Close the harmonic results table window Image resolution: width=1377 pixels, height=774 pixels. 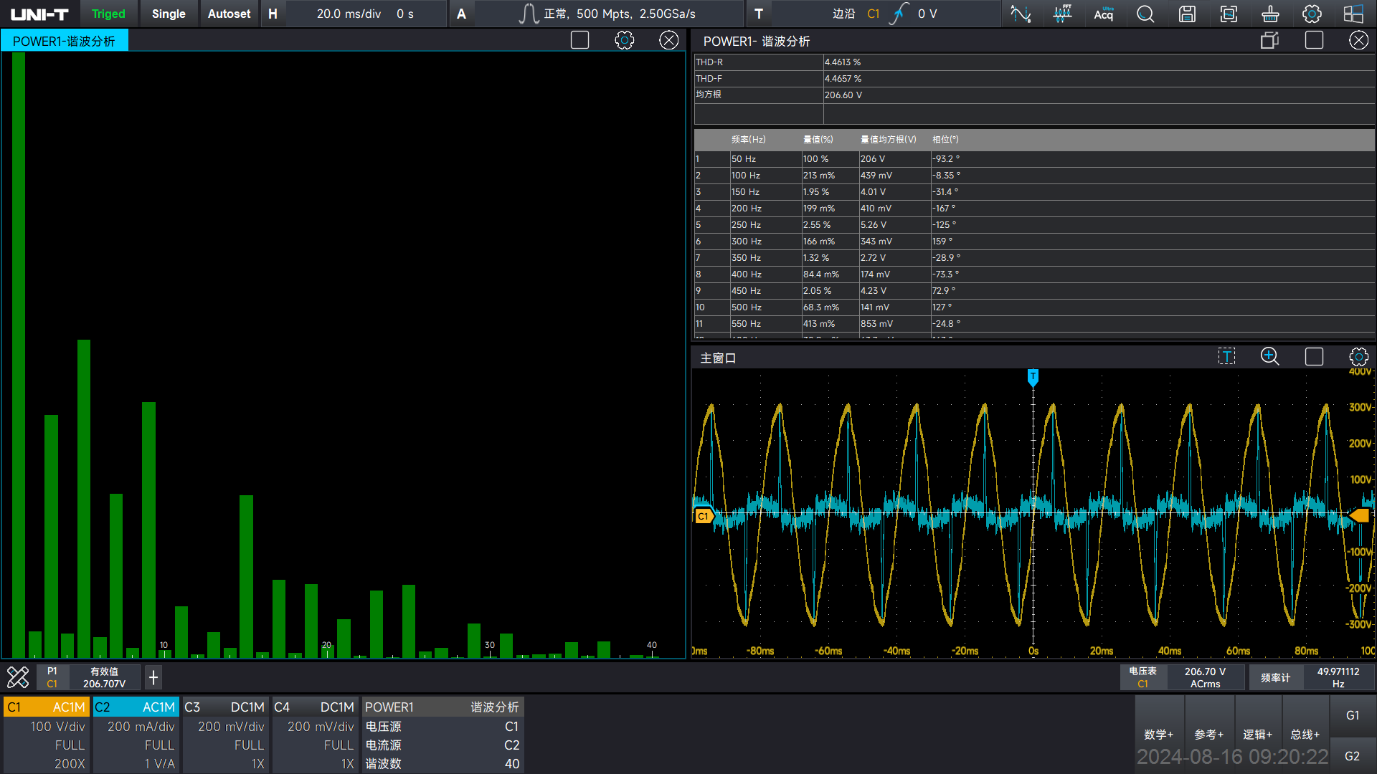point(1358,40)
